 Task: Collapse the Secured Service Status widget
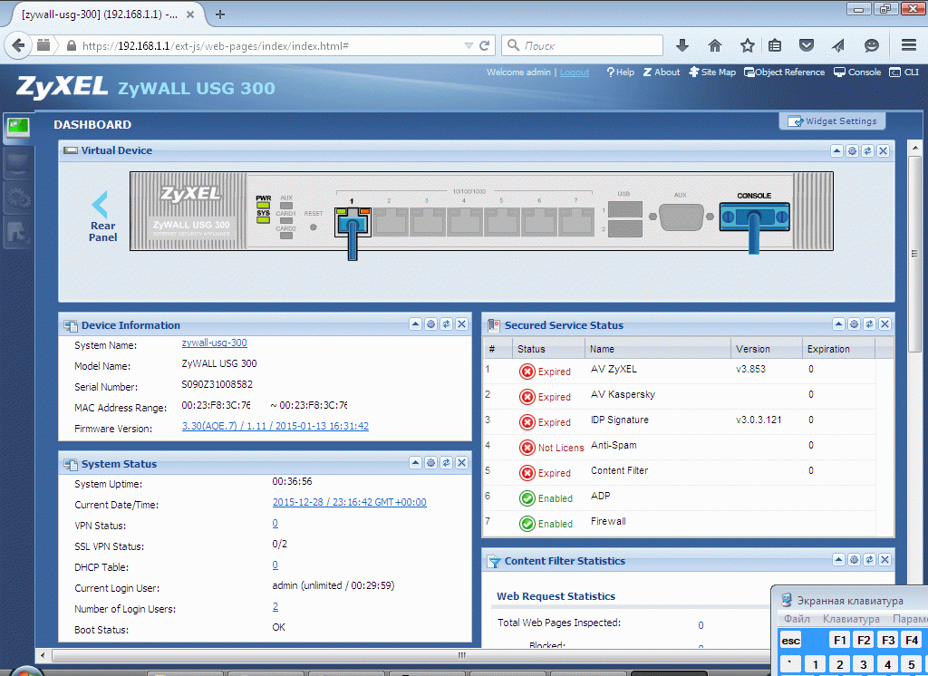point(838,324)
